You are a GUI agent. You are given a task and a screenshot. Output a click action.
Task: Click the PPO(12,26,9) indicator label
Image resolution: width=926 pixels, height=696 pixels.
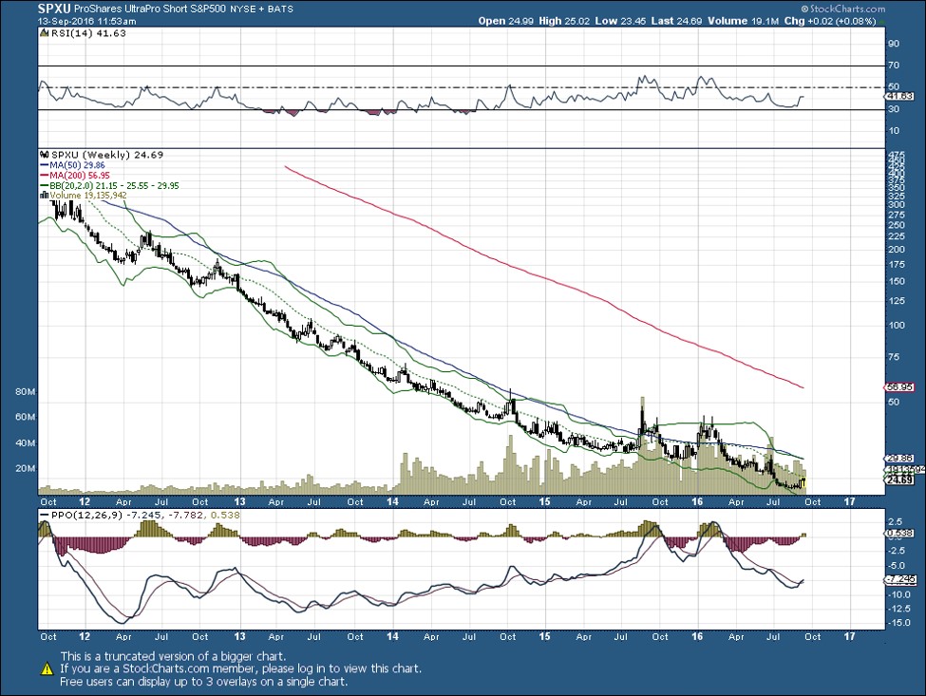[x=86, y=516]
